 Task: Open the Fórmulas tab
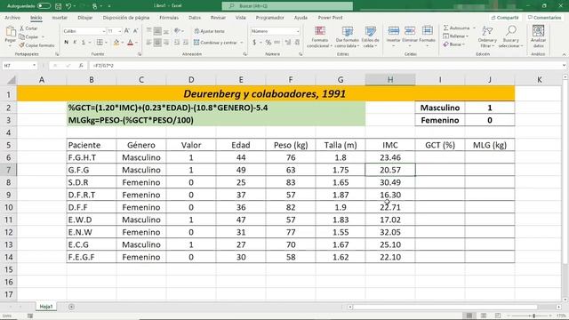169,18
